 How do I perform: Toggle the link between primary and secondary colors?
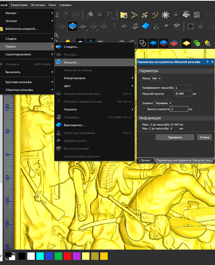coord(13,253)
